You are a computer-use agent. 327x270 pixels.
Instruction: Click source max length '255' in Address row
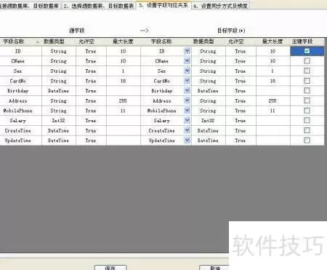coord(123,100)
